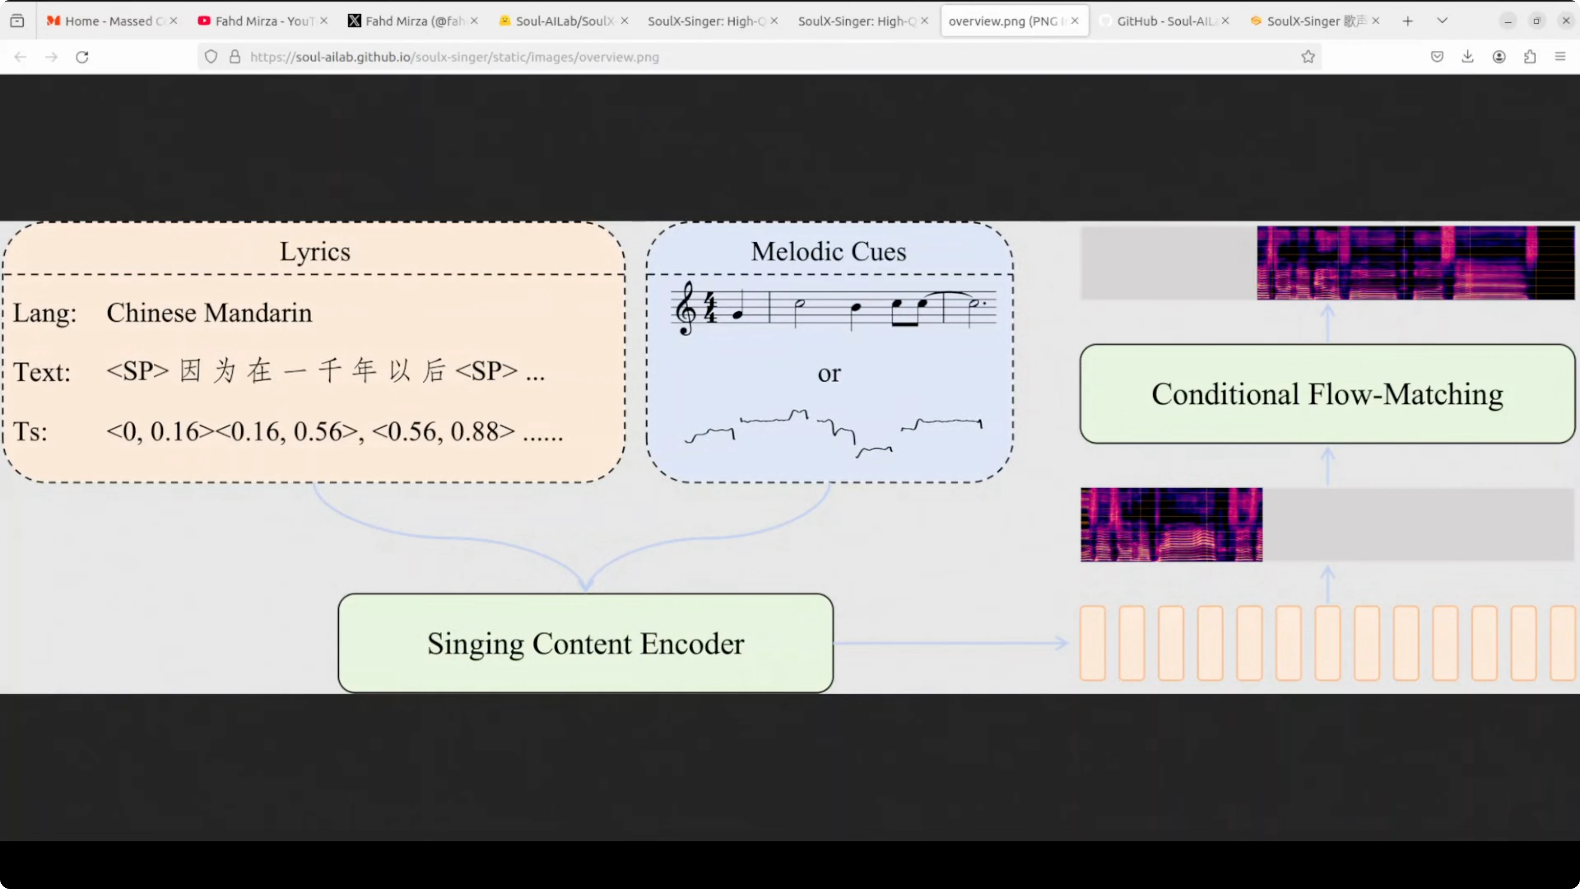Switch to the Fahd Mirza YouTube tab
1580x889 pixels.
coord(258,21)
